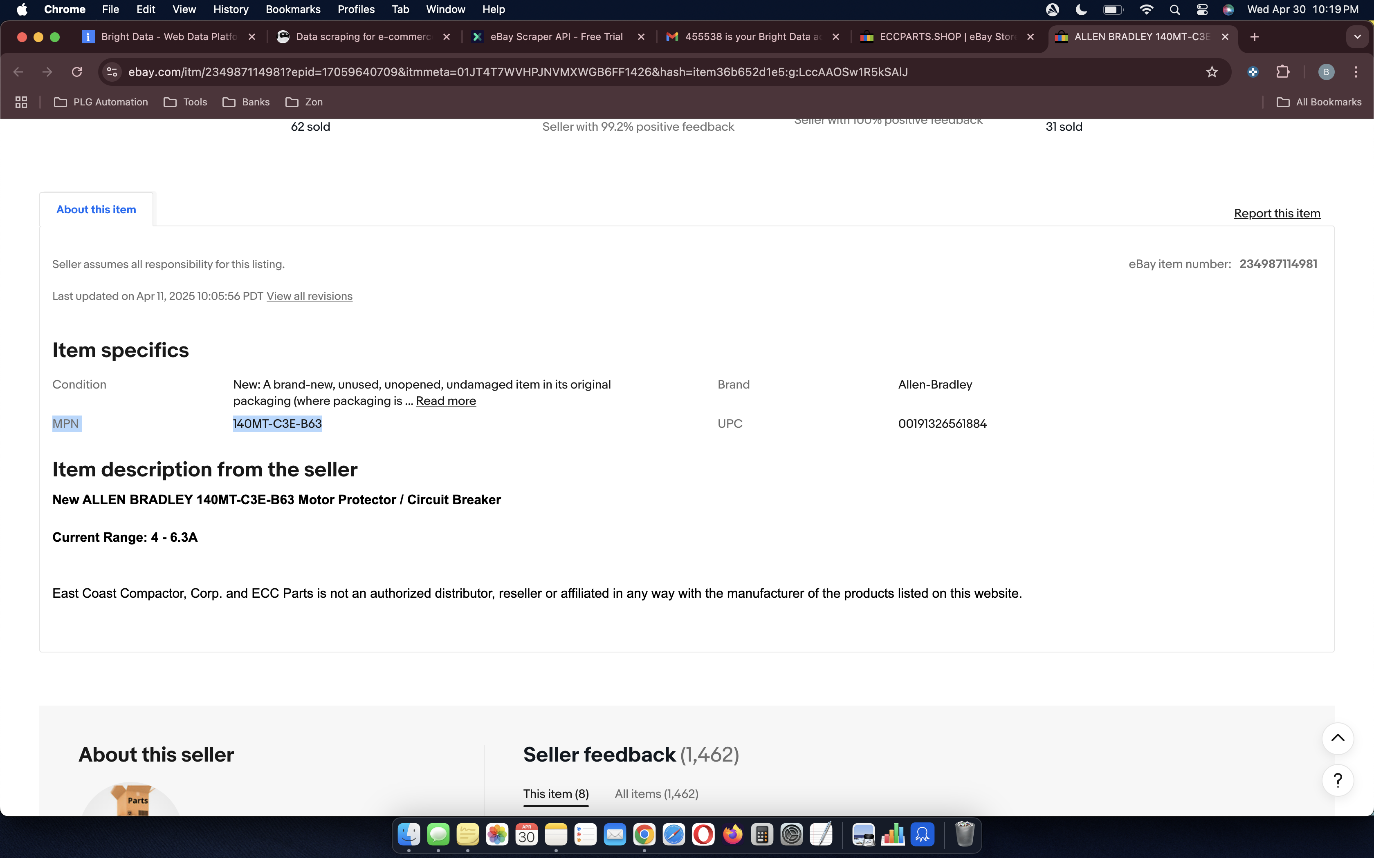Bookmark this page with the star icon
This screenshot has height=858, width=1374.
[x=1212, y=72]
